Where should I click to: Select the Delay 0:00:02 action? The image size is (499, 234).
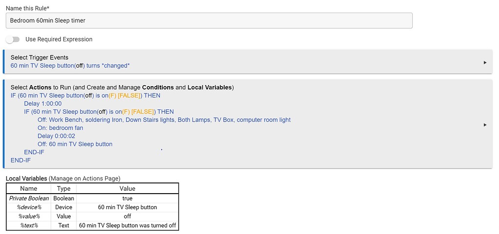[x=56, y=136]
